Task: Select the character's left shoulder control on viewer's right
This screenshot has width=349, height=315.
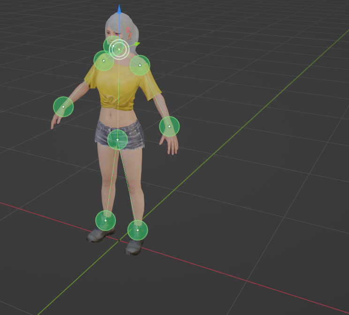Action: tap(140, 65)
